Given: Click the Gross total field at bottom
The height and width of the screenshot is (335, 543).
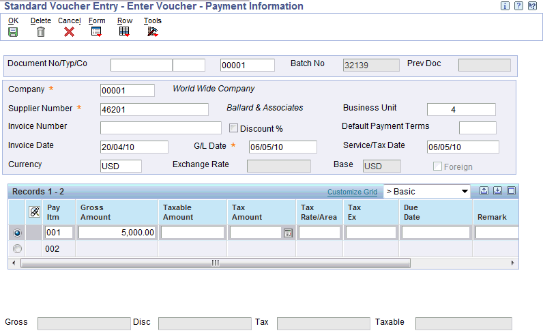Looking at the screenshot, I should (x=84, y=323).
